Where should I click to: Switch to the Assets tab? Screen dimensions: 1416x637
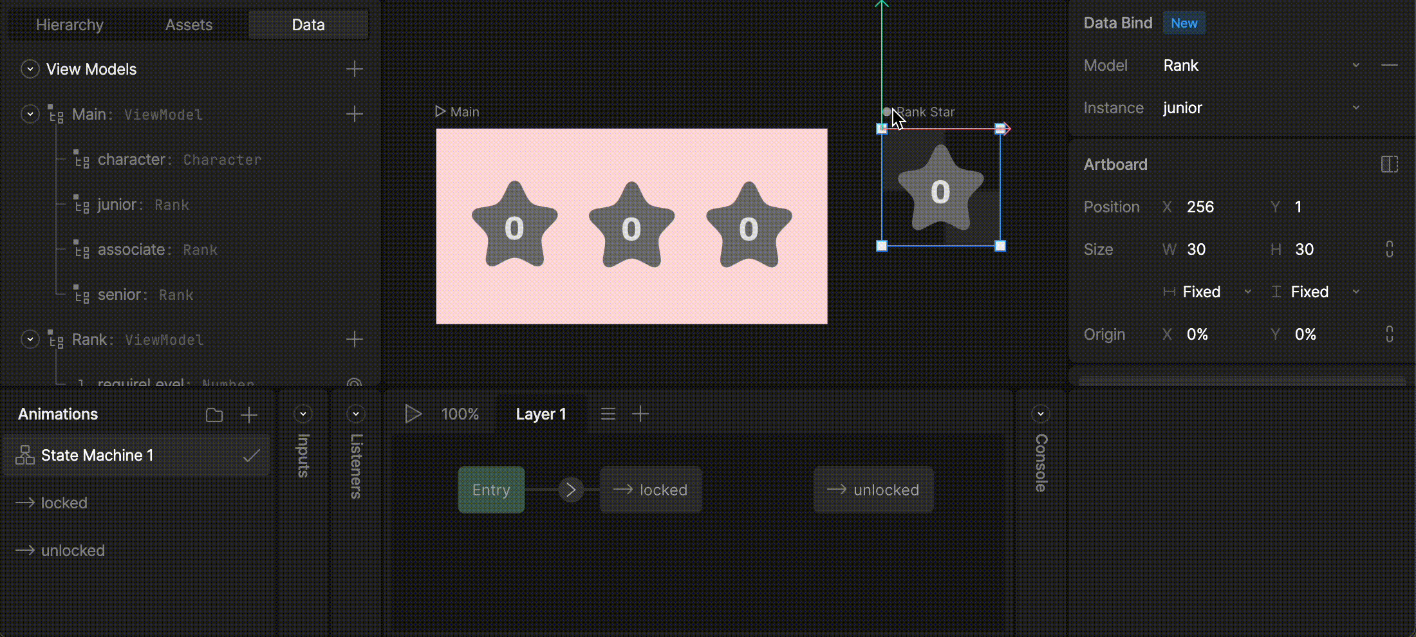(189, 24)
